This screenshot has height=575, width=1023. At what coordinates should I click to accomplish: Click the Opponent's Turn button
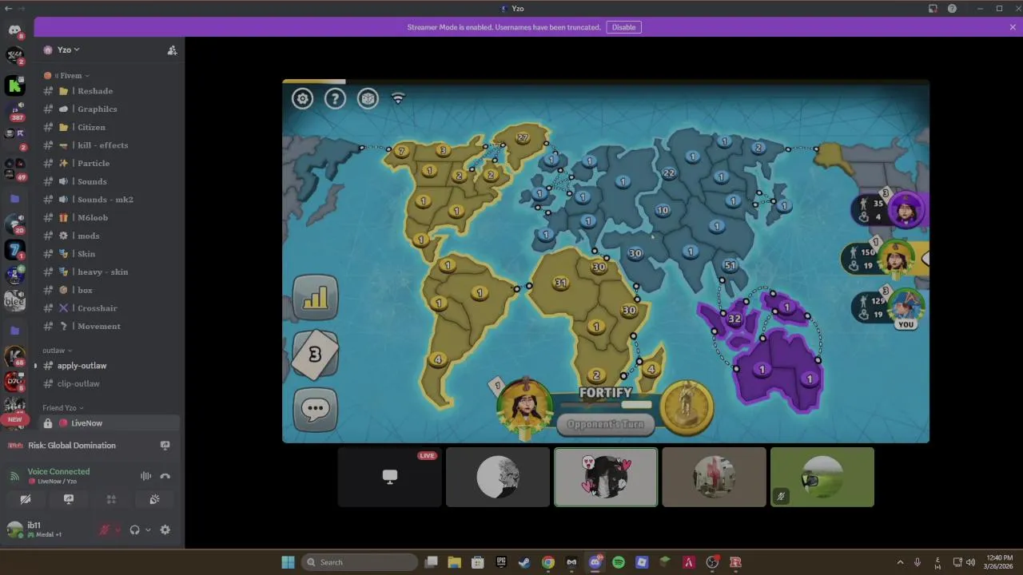tap(605, 424)
